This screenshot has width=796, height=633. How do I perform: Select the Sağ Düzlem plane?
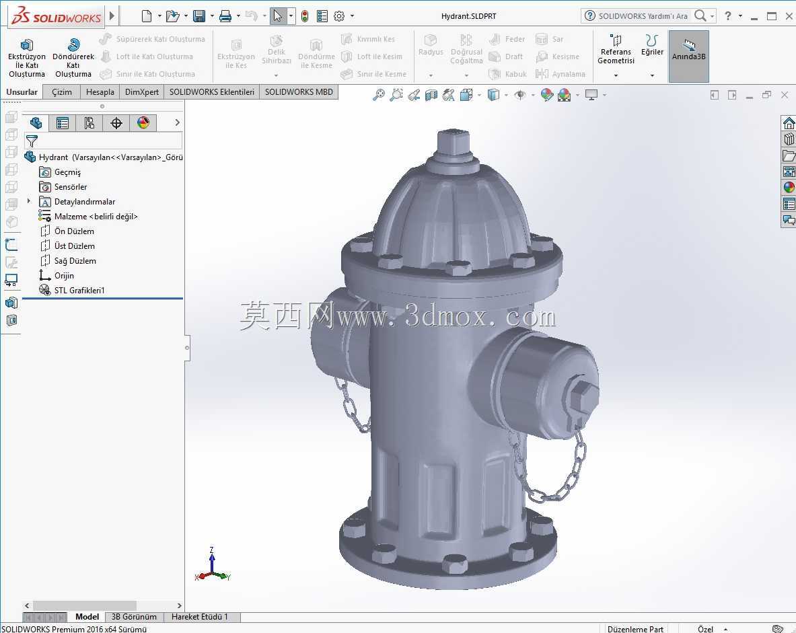(x=68, y=260)
